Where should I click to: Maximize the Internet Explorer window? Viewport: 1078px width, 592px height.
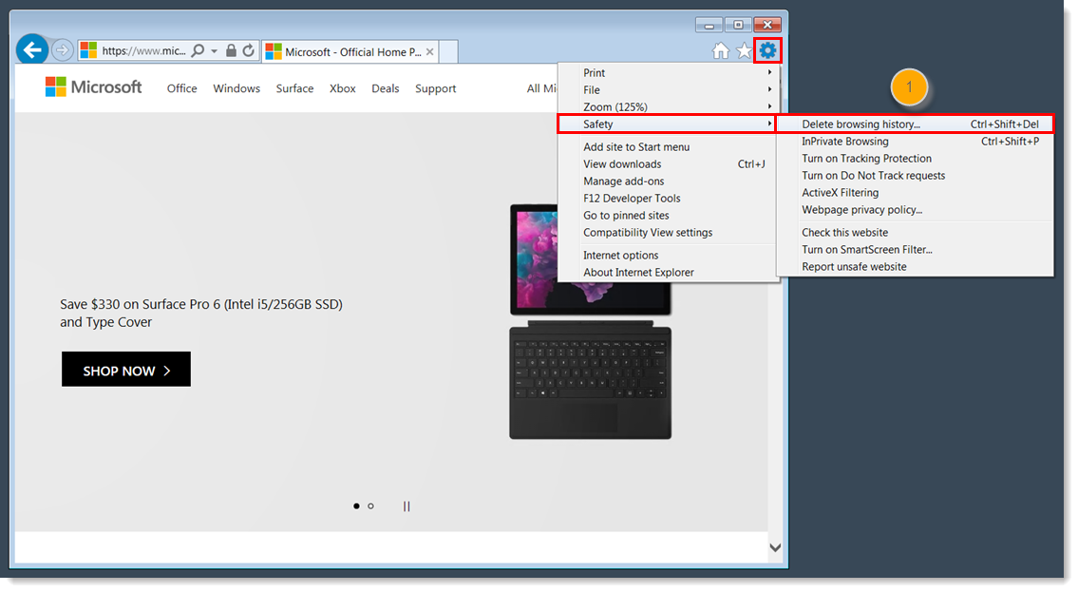738,26
